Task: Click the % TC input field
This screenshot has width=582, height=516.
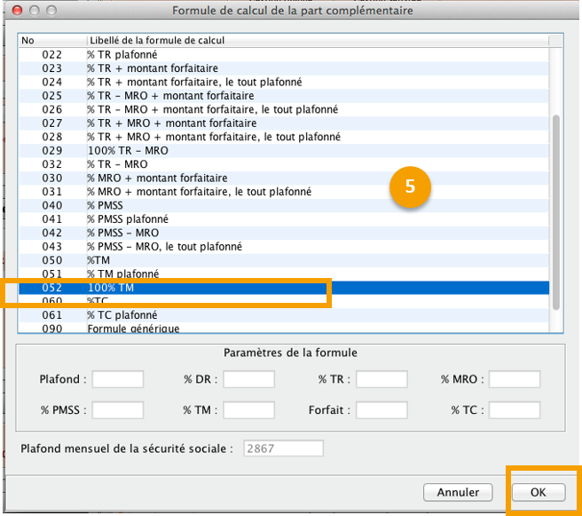Action: click(x=514, y=410)
